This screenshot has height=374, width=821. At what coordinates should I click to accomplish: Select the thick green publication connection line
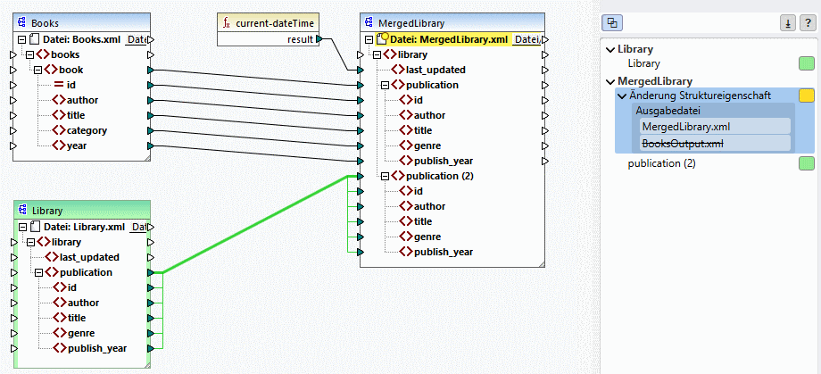click(x=255, y=224)
